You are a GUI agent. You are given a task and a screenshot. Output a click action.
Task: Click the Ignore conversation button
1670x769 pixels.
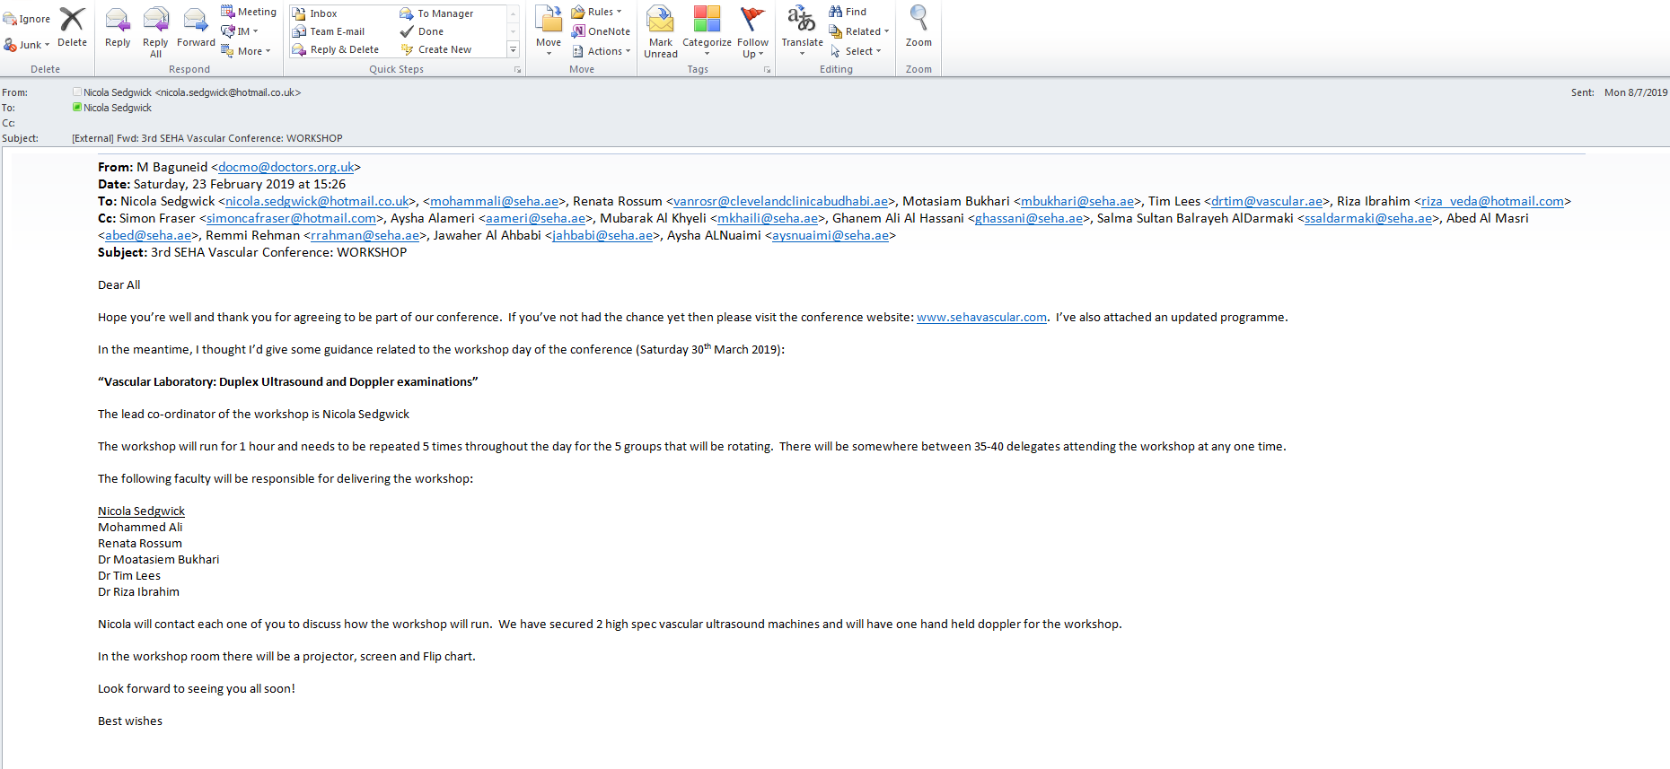click(x=27, y=19)
